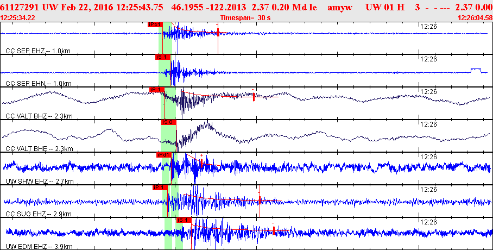Click the CC SEP EHZ -- 1.0km channel label
The image size is (493, 250).
(x=38, y=51)
